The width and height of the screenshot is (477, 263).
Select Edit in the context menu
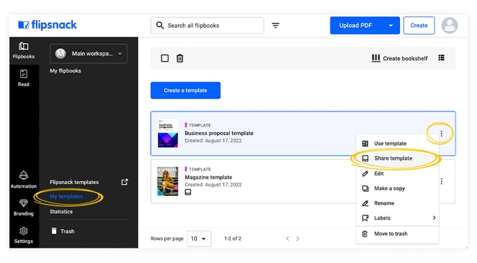click(x=397, y=174)
